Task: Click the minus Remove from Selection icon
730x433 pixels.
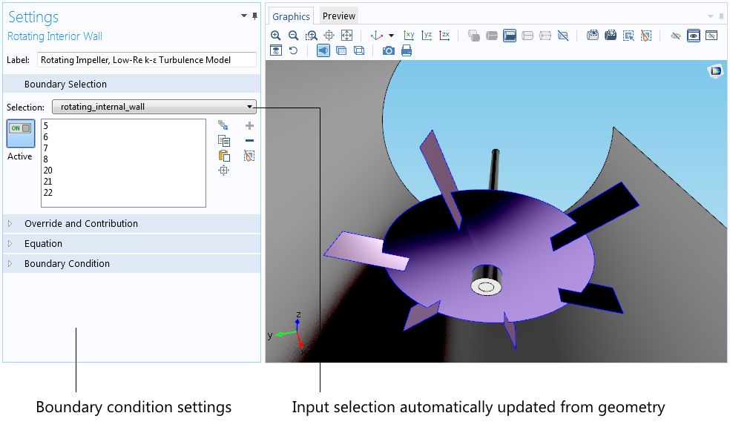Action: click(x=249, y=140)
